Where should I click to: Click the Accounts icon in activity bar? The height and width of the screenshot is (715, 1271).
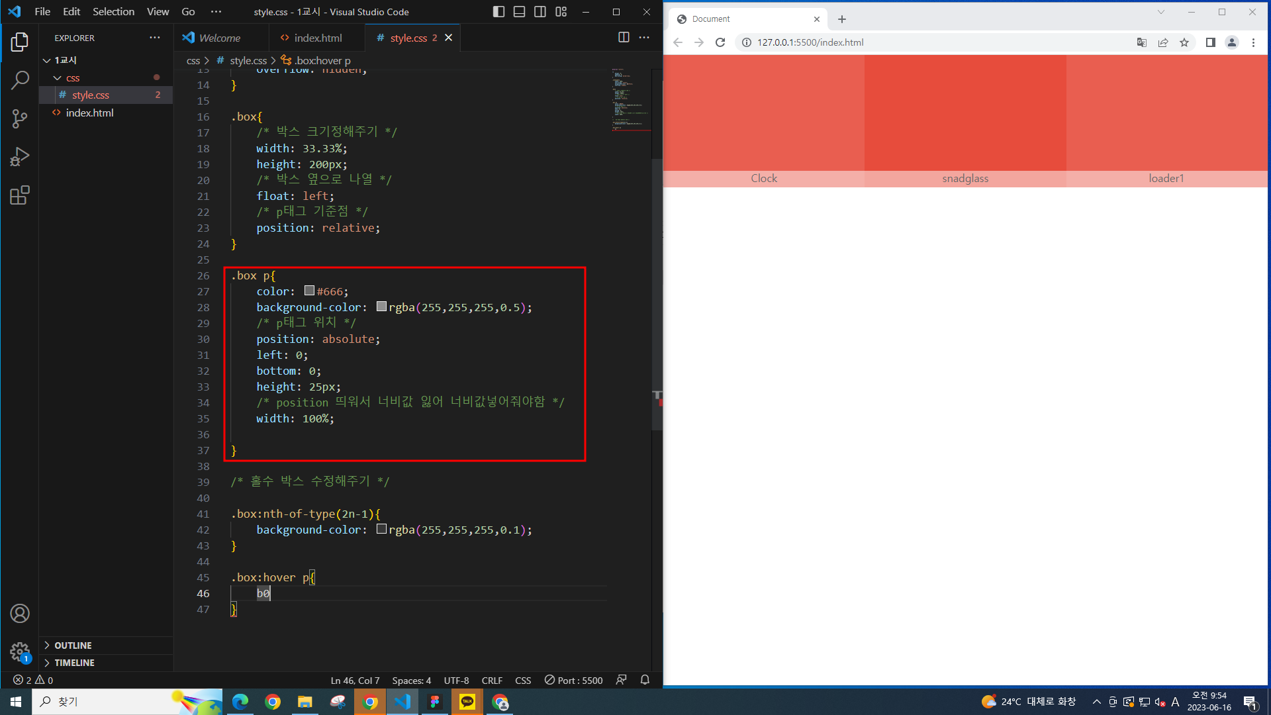pyautogui.click(x=20, y=614)
